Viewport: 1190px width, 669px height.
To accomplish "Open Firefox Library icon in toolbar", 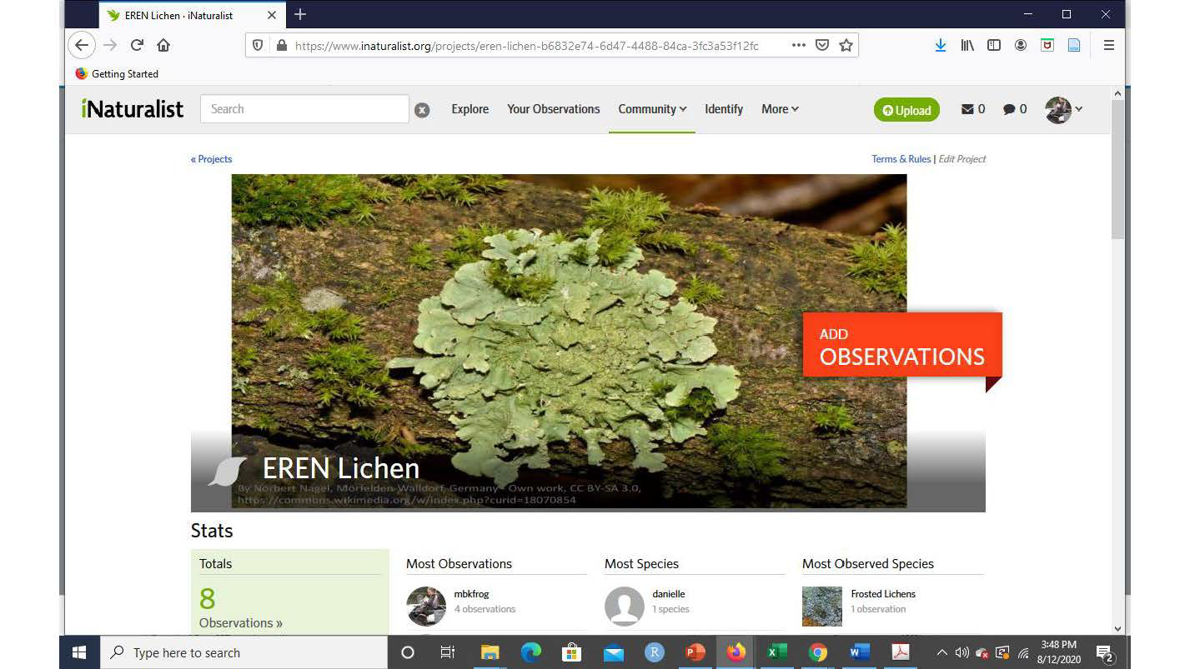I will (967, 45).
